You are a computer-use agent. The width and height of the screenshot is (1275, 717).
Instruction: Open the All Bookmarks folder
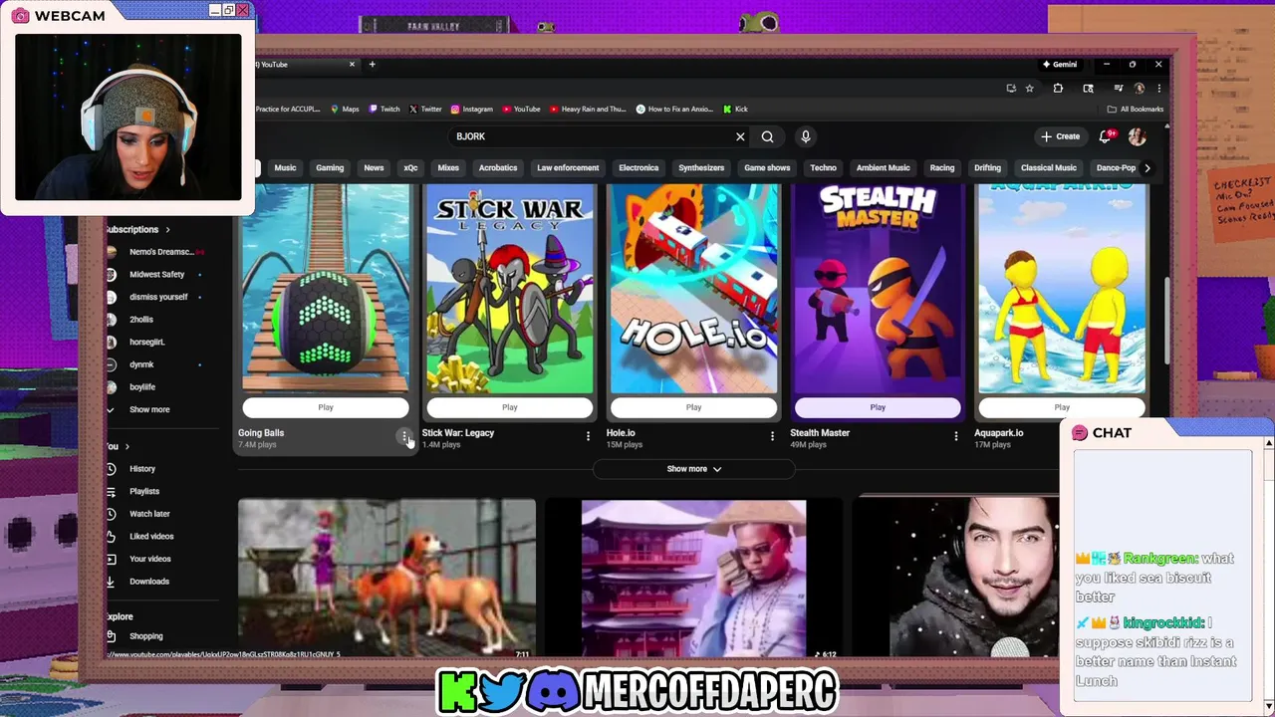(1135, 109)
